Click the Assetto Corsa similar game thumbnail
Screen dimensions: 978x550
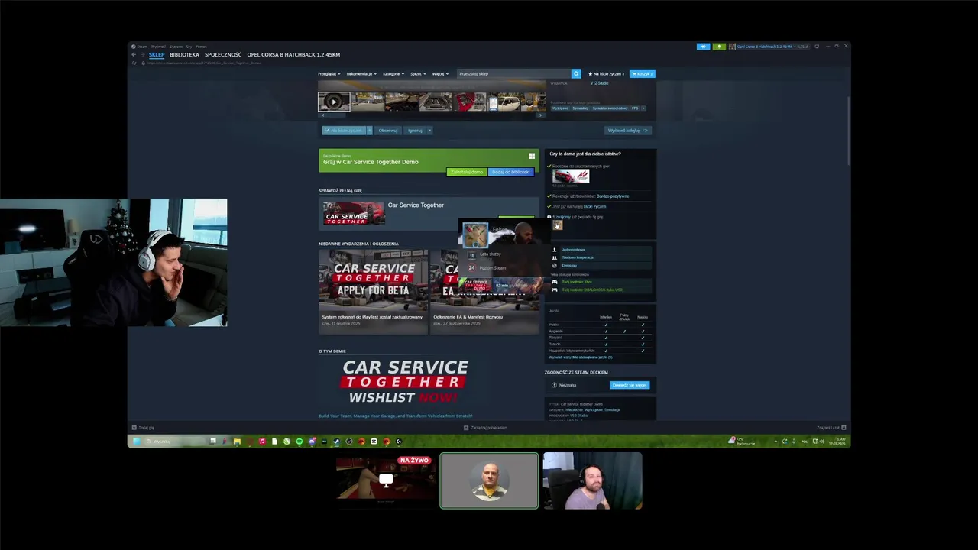571,177
